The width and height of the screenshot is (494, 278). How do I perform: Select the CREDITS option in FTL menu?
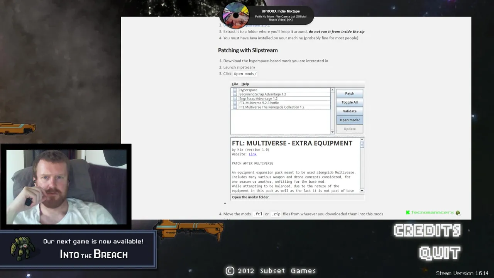point(427,231)
